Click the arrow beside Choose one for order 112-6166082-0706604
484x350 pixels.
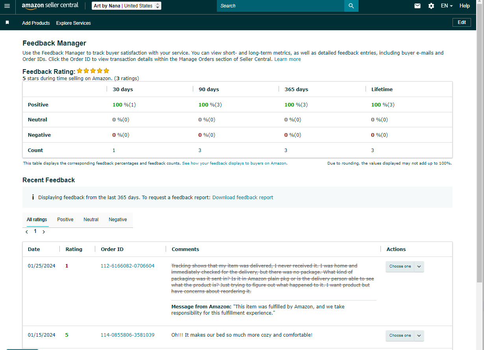[419, 266]
